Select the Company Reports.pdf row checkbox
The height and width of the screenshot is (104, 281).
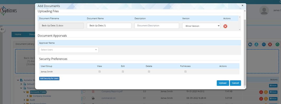[84, 91]
